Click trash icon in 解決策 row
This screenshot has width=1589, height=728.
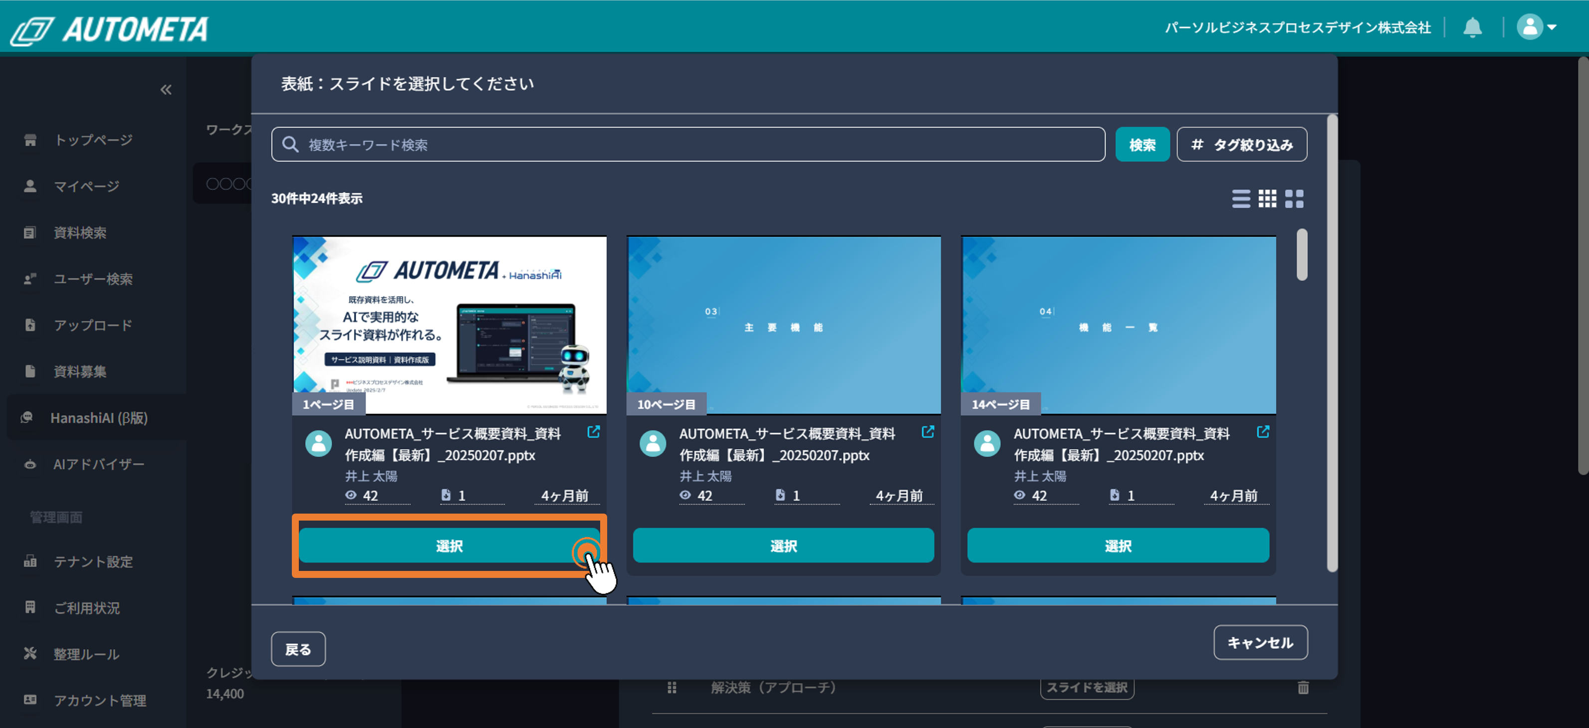[1303, 687]
